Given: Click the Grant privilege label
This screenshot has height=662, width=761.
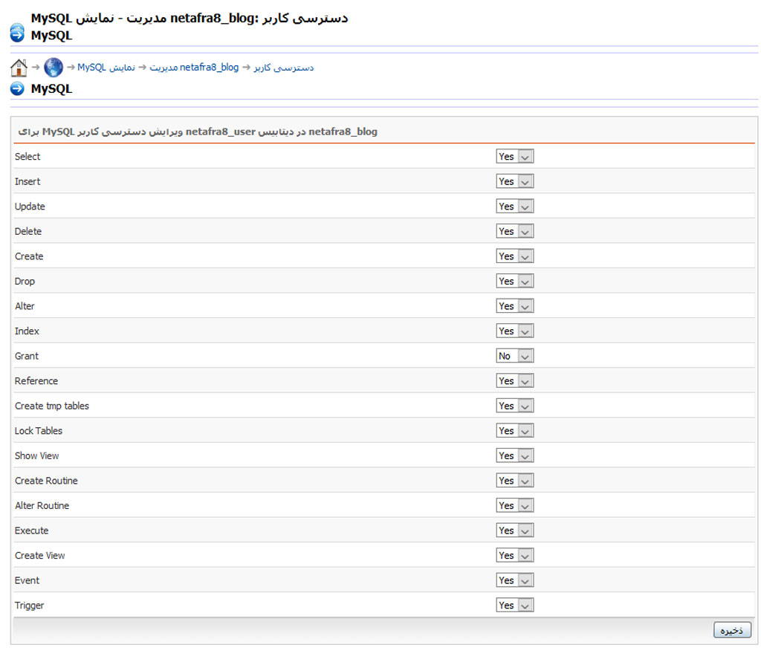Looking at the screenshot, I should [x=26, y=356].
